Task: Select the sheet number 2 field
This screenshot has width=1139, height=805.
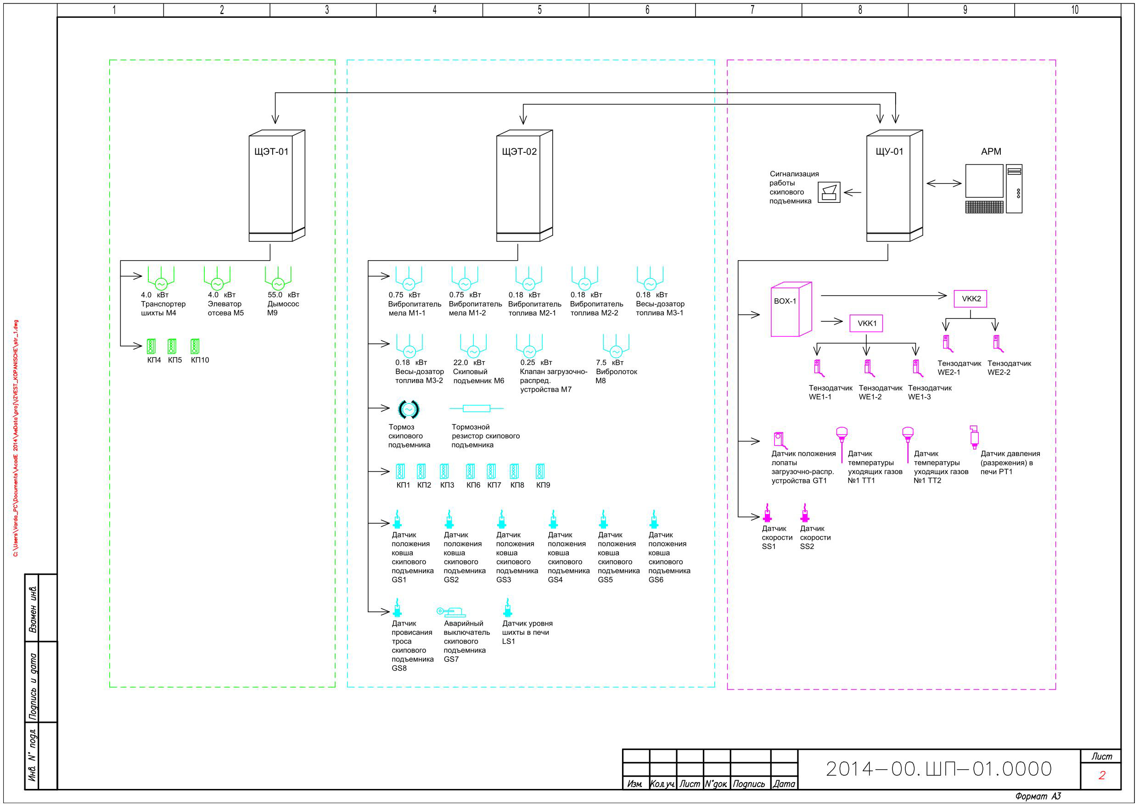Action: pyautogui.click(x=1101, y=776)
